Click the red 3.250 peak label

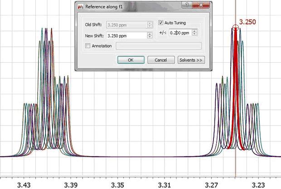point(247,22)
